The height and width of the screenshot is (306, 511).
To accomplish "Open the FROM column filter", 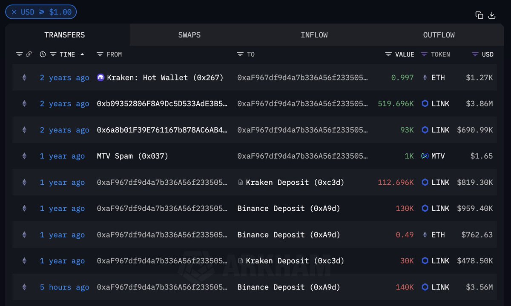I will click(x=100, y=54).
